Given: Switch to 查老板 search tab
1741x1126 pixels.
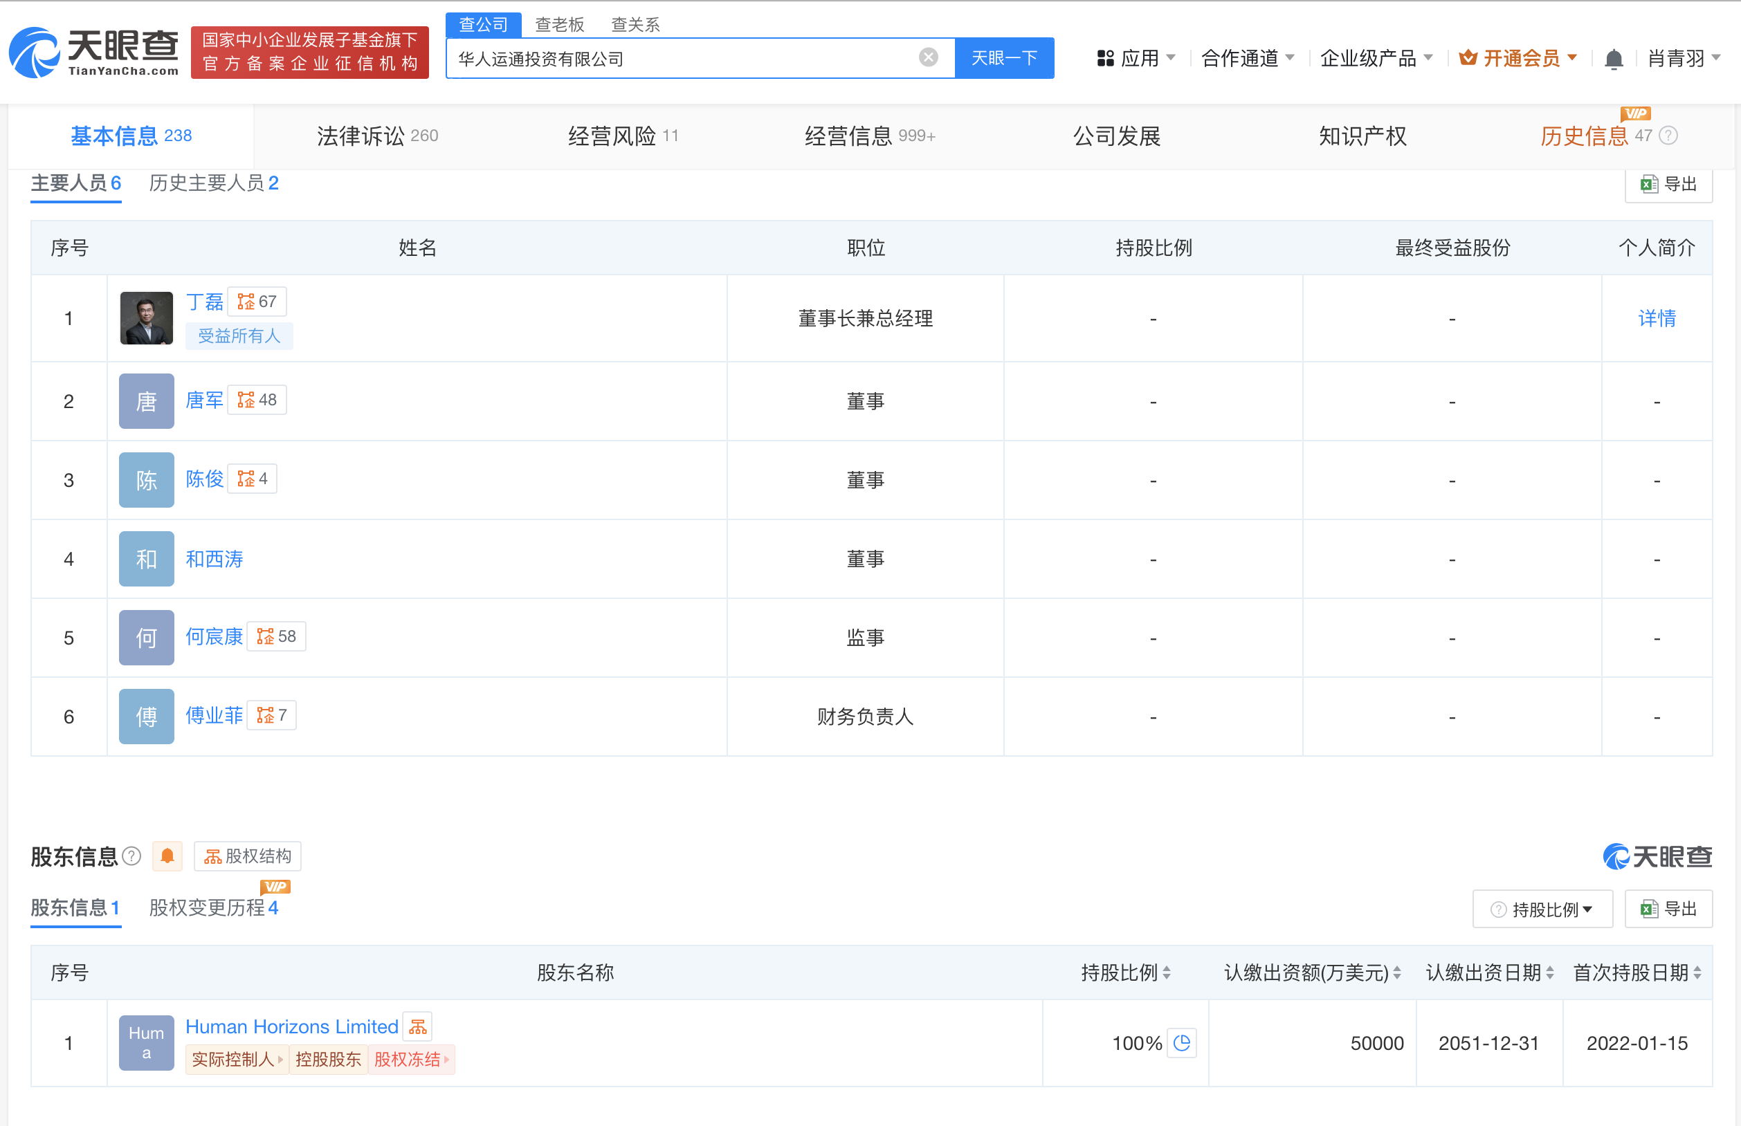Looking at the screenshot, I should [x=560, y=25].
